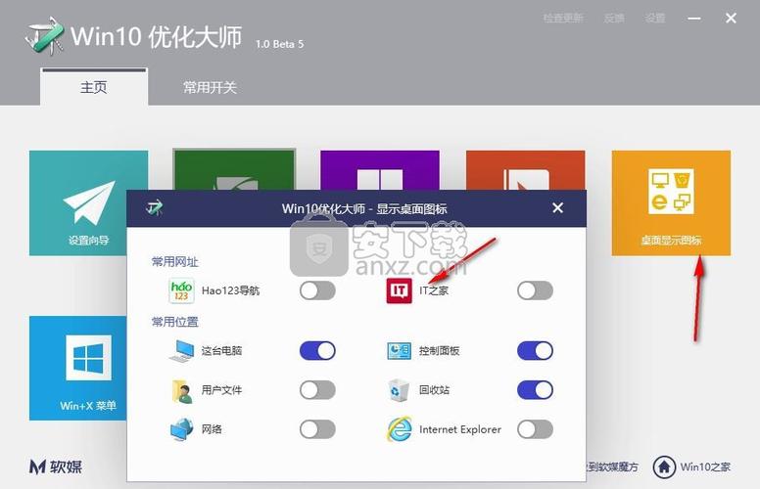Turn off the 控制面板 toggle

(x=535, y=350)
